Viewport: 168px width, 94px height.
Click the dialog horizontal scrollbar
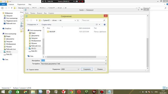(71, 57)
